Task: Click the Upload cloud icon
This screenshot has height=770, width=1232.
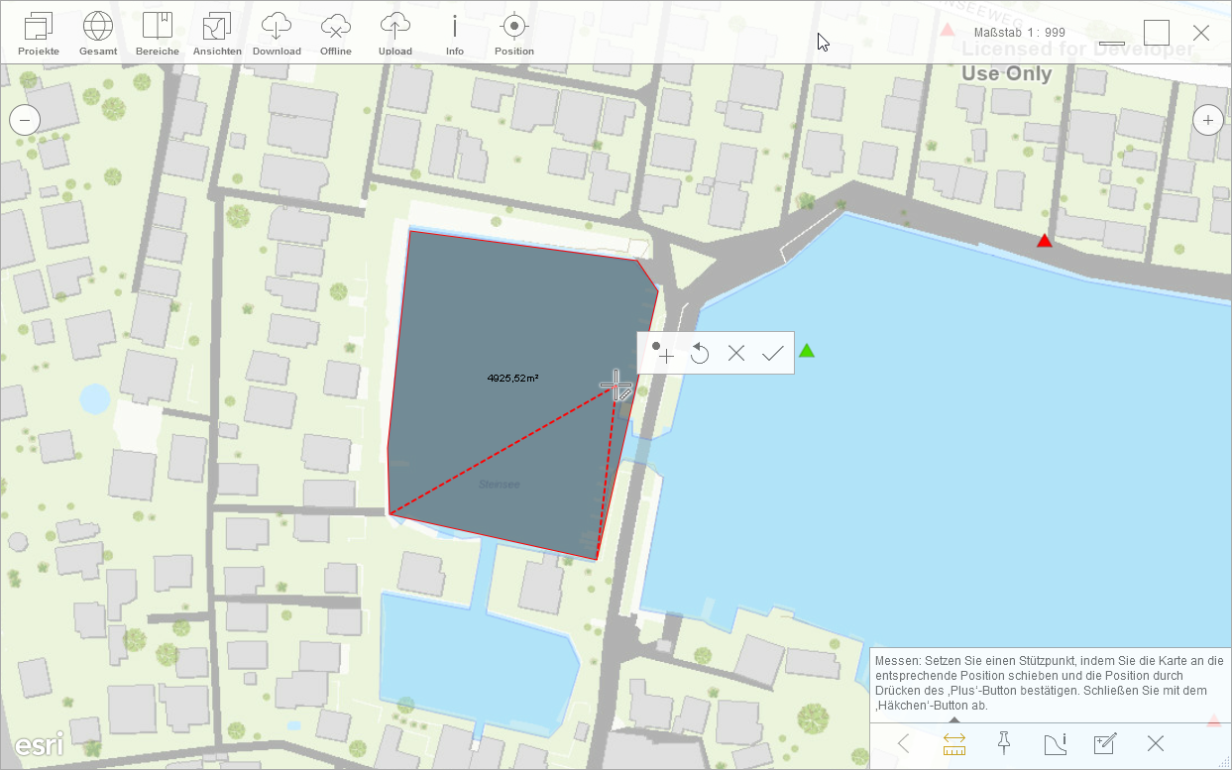Action: (x=395, y=33)
